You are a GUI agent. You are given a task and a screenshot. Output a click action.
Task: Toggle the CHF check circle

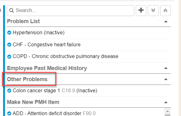point(9,45)
